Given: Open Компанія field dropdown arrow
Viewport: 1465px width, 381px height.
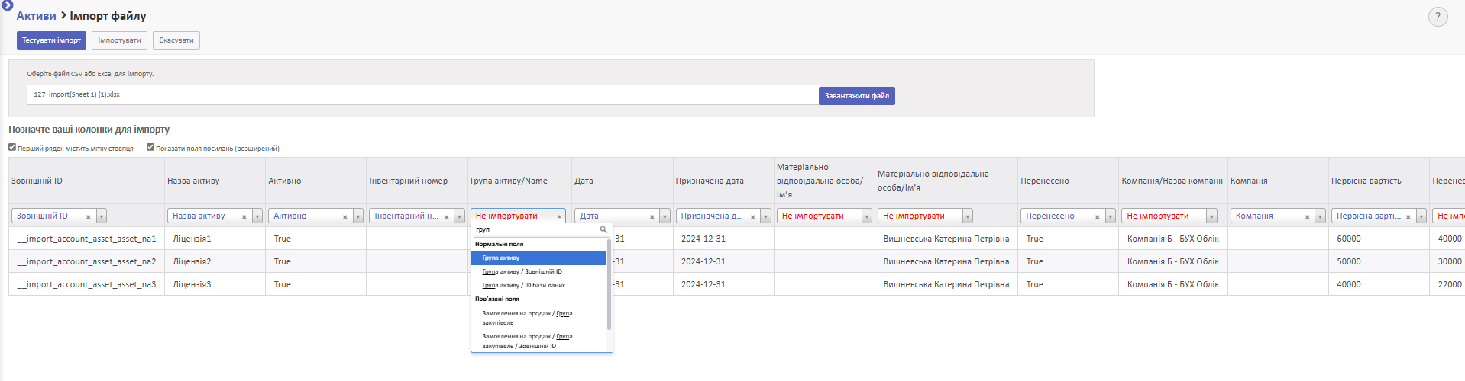Looking at the screenshot, I should (x=1321, y=216).
